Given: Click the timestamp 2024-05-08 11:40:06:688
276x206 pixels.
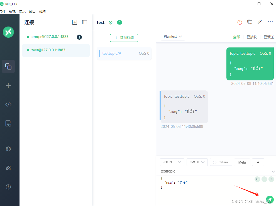Looking at the screenshot, I should point(182,127).
